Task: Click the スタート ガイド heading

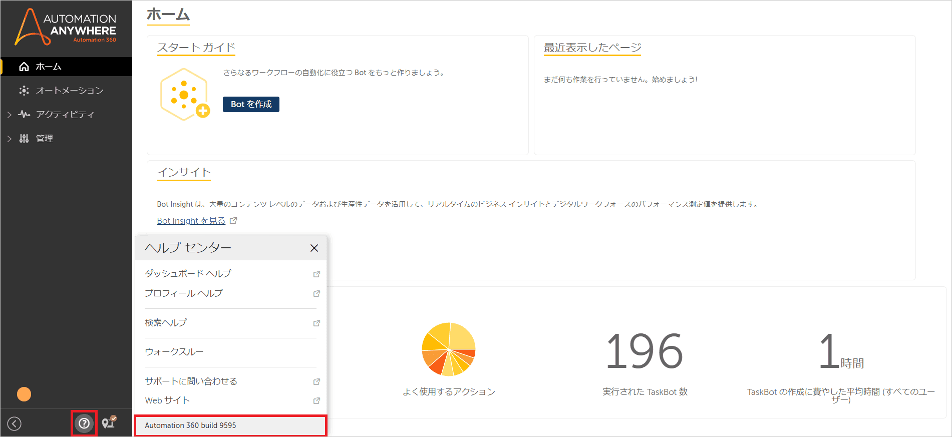Action: (196, 48)
